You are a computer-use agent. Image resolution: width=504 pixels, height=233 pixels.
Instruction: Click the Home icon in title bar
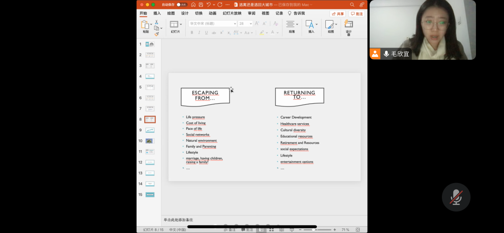(x=193, y=5)
